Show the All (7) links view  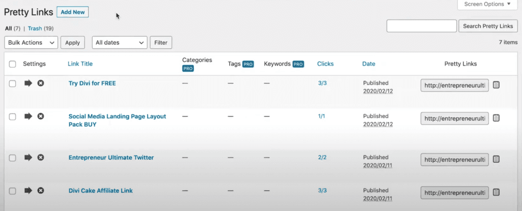[13, 28]
